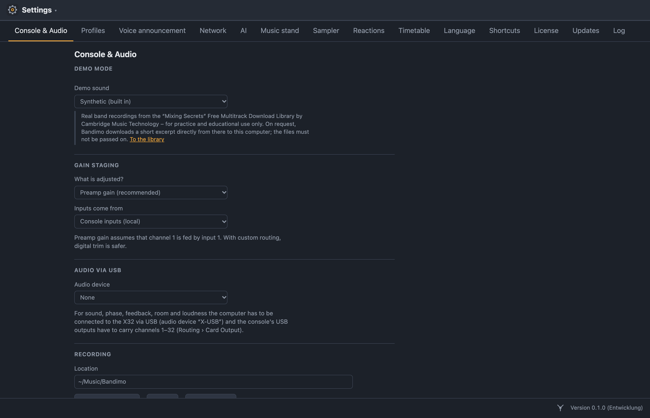Select the Console & Audio tab
The width and height of the screenshot is (650, 418).
coord(41,31)
